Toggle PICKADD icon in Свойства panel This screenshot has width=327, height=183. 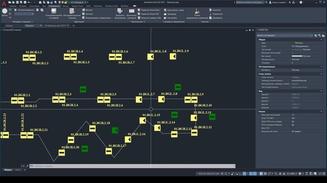tap(316, 36)
